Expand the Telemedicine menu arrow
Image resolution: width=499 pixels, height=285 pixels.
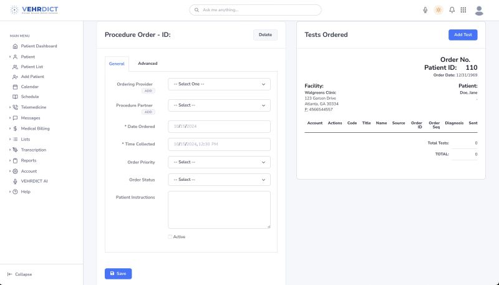click(10, 107)
